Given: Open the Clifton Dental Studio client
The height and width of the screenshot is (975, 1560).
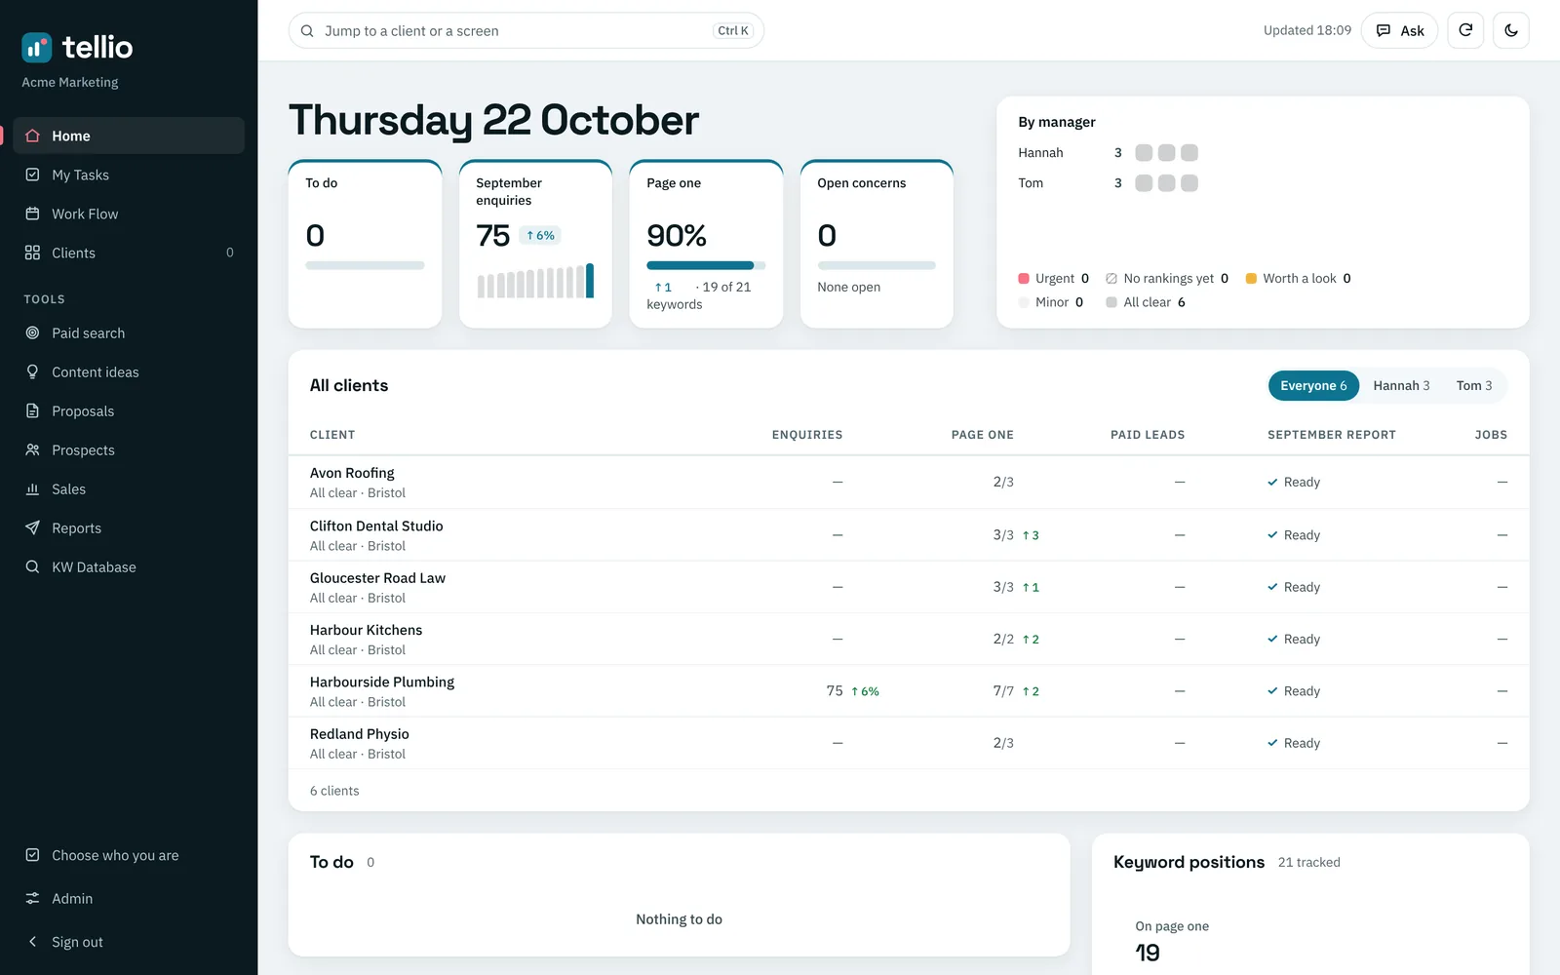Looking at the screenshot, I should pyautogui.click(x=909, y=534).
